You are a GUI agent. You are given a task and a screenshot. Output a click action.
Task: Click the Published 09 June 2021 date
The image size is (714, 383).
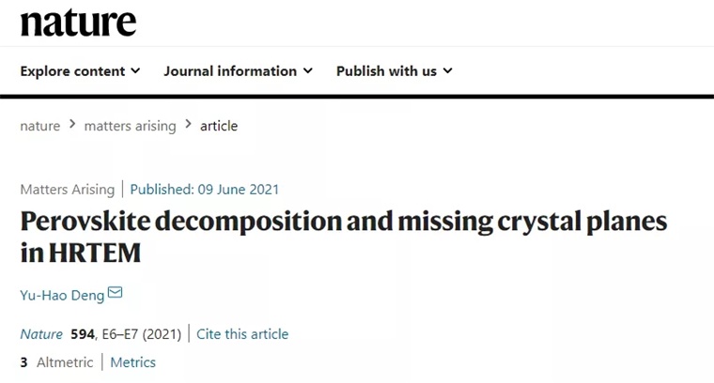(x=204, y=189)
